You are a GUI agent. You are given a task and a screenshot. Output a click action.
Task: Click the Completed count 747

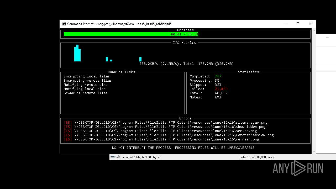coord(218,76)
